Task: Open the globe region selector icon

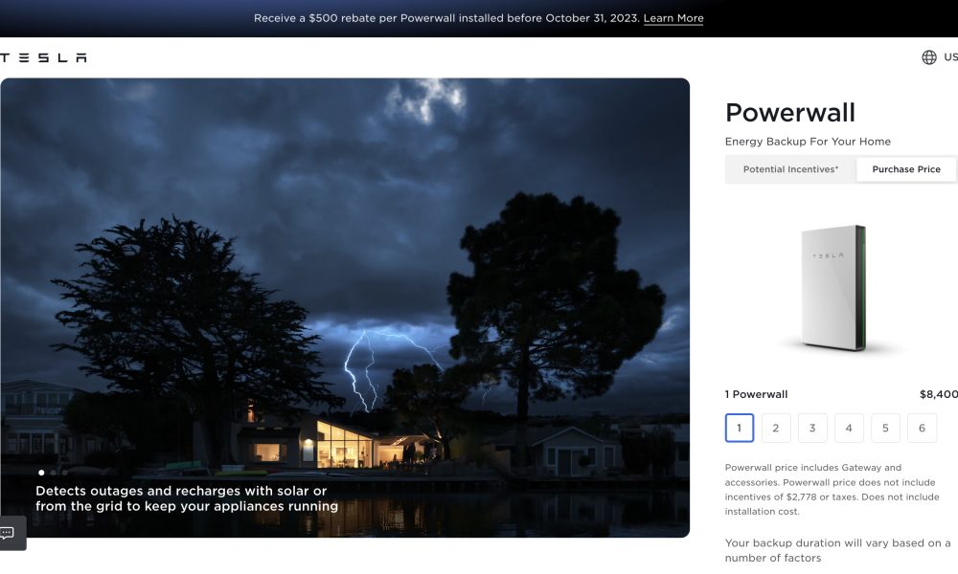Action: coord(928,57)
